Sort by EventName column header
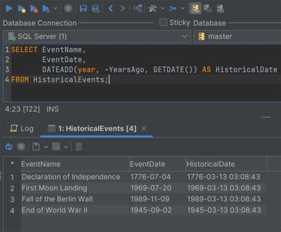 [x=75, y=164]
